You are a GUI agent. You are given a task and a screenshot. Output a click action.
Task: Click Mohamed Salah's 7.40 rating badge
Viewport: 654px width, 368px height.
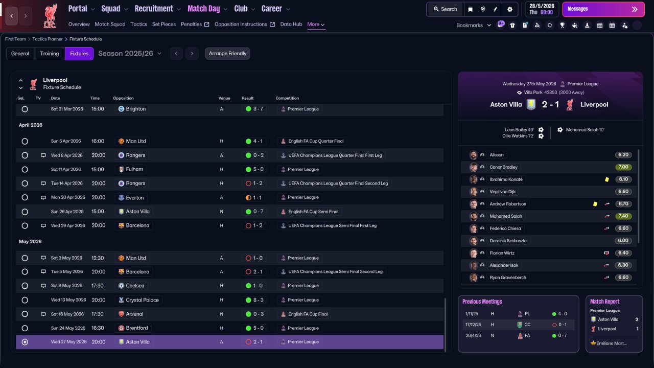point(623,216)
